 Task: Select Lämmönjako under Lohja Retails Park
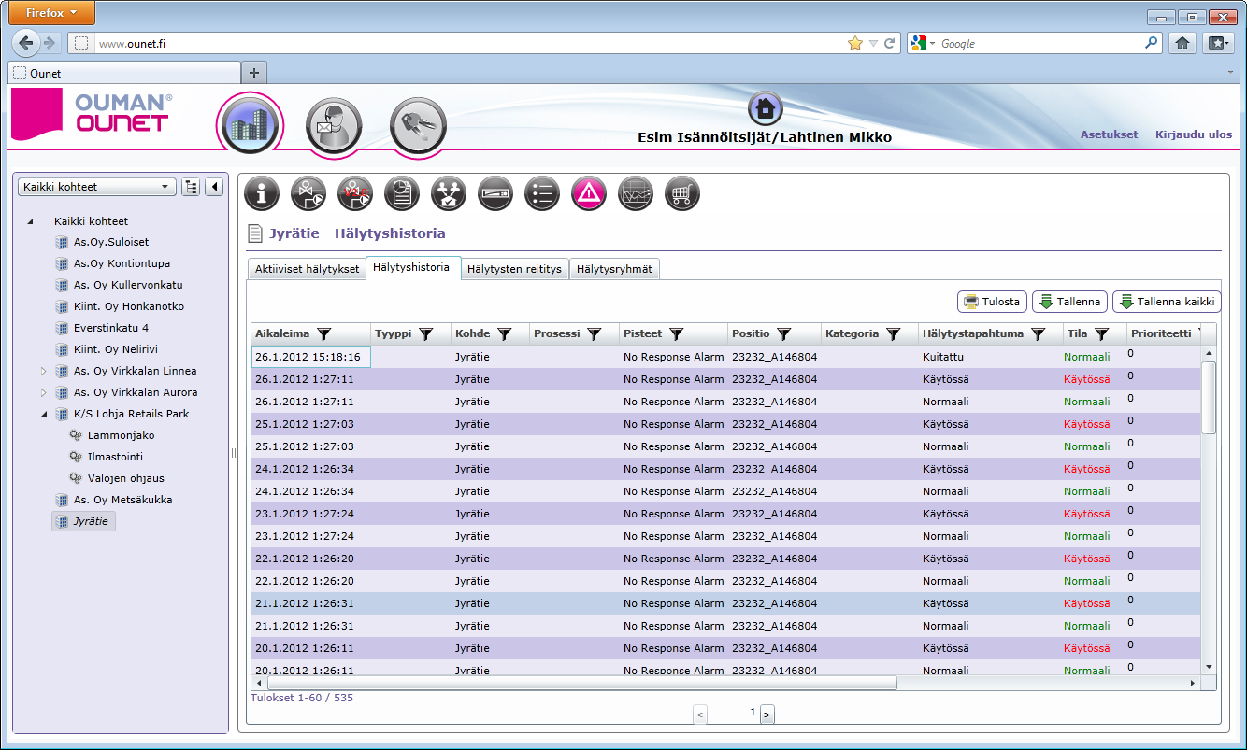[121, 435]
